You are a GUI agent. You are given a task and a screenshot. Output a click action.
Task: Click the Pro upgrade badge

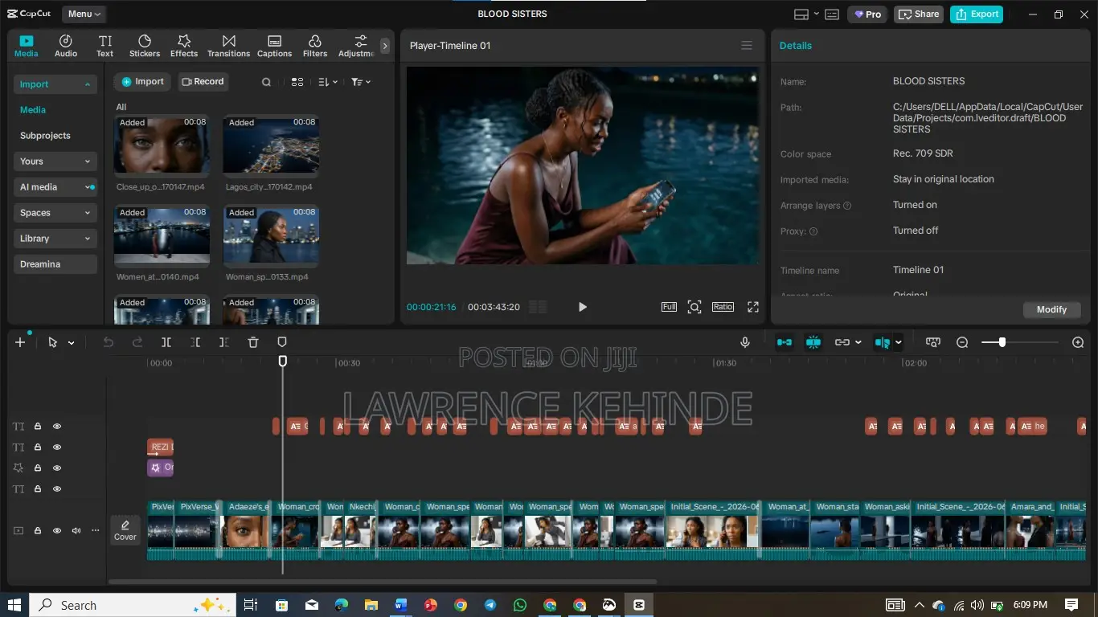tap(867, 14)
